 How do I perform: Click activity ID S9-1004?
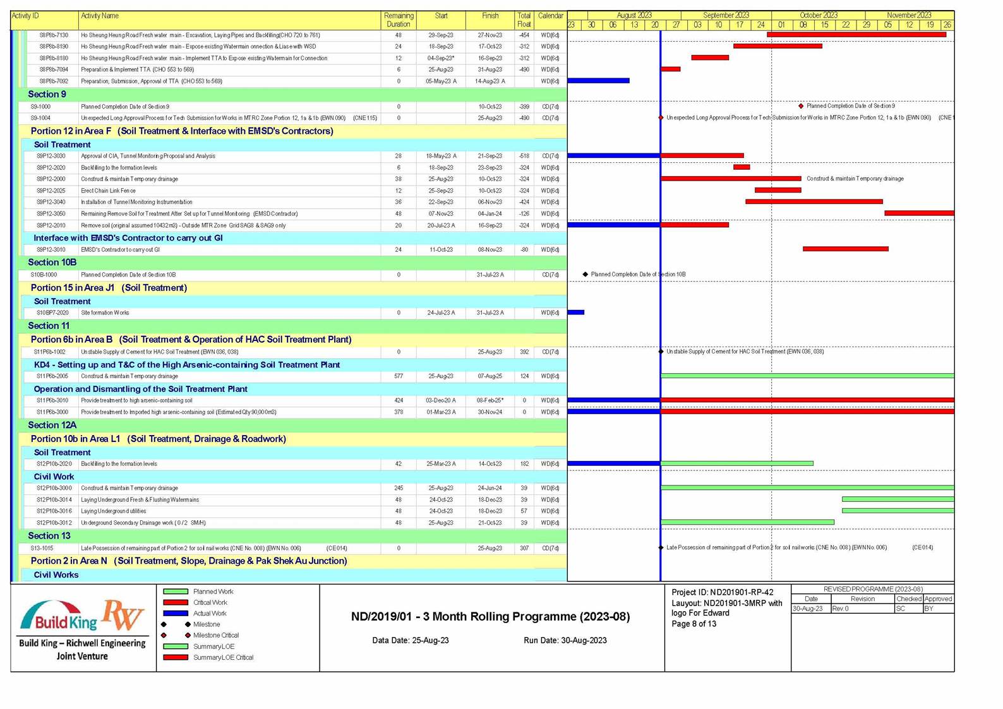pos(40,118)
